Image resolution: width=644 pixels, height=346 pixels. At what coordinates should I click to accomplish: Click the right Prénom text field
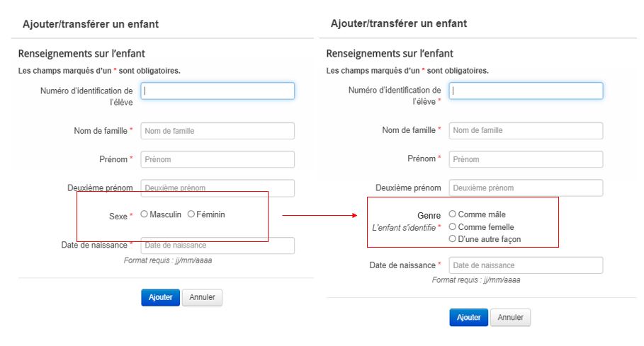(526, 159)
